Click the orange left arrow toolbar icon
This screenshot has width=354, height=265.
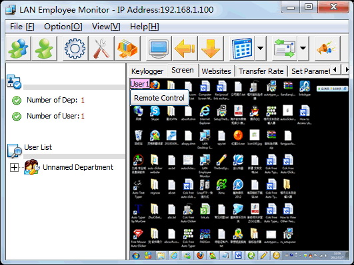pos(185,48)
